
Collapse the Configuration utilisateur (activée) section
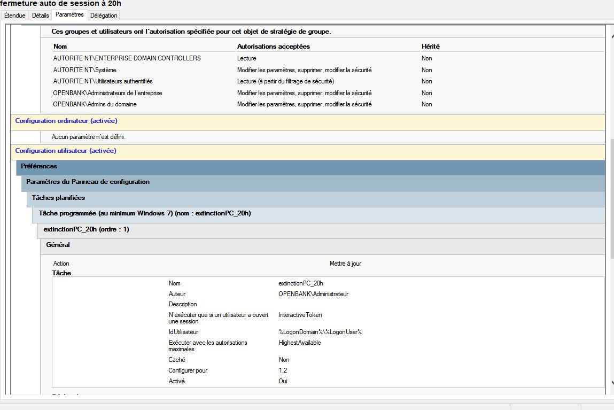[66, 151]
